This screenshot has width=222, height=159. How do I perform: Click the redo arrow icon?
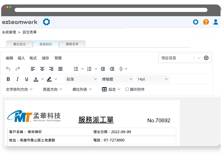click(18, 69)
